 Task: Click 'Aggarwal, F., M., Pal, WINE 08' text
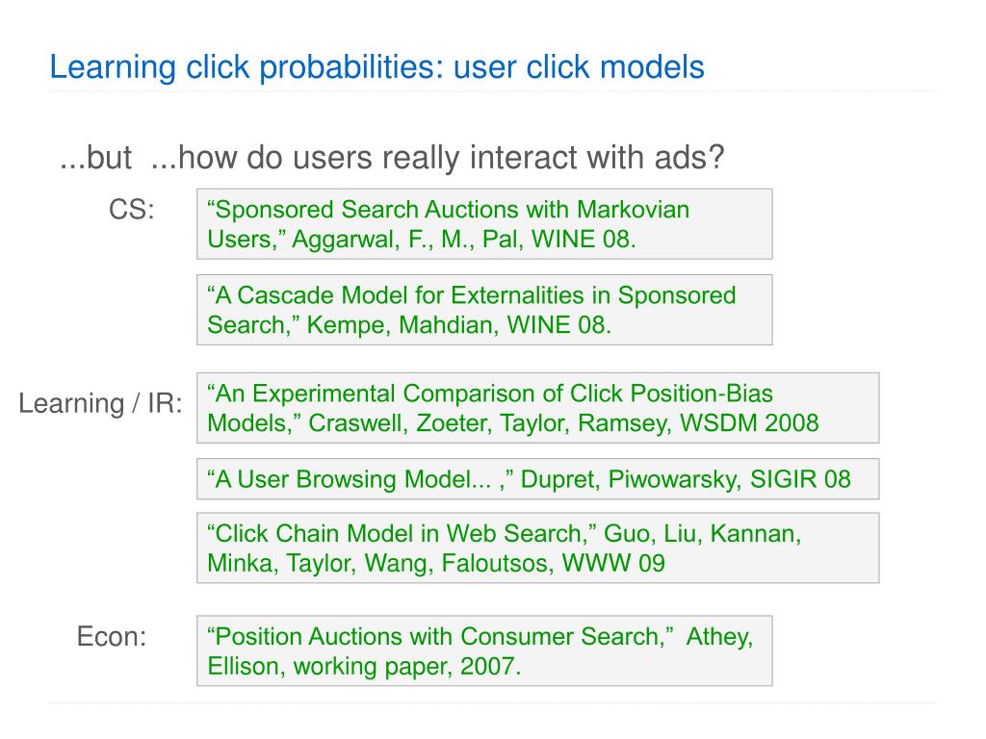click(x=464, y=240)
